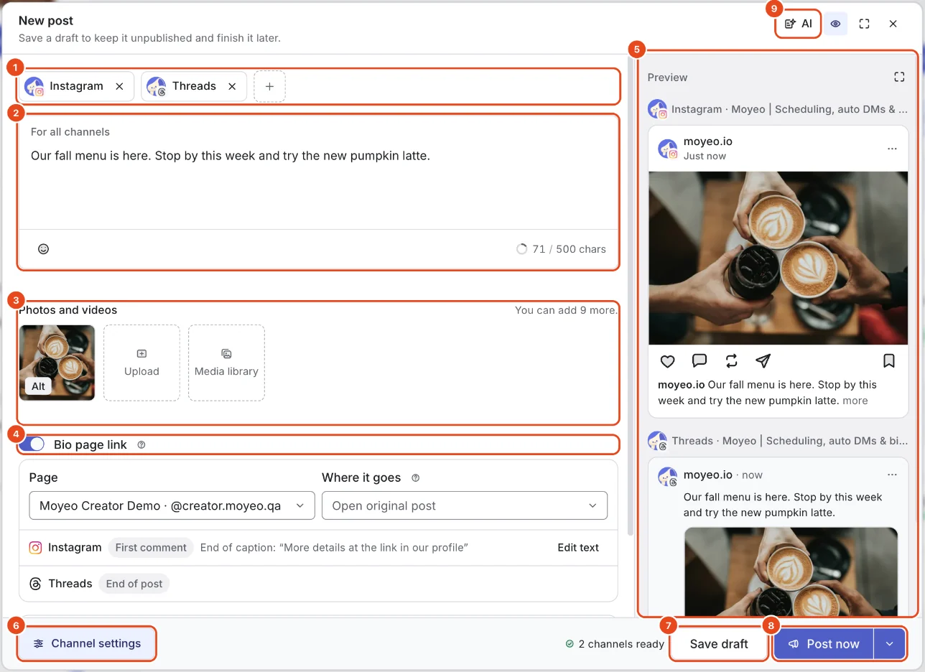Image resolution: width=925 pixels, height=672 pixels.
Task: Click the more link in the Instagram caption preview
Action: (855, 401)
